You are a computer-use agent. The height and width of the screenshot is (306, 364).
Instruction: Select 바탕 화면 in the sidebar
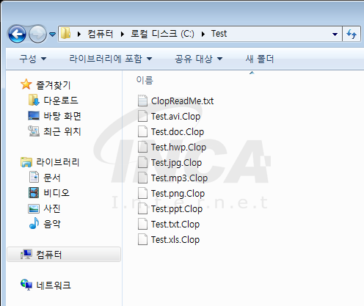pos(54,116)
